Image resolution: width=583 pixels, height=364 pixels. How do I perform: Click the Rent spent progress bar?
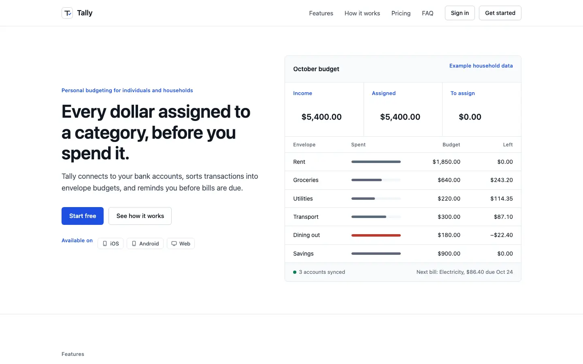tap(376, 162)
